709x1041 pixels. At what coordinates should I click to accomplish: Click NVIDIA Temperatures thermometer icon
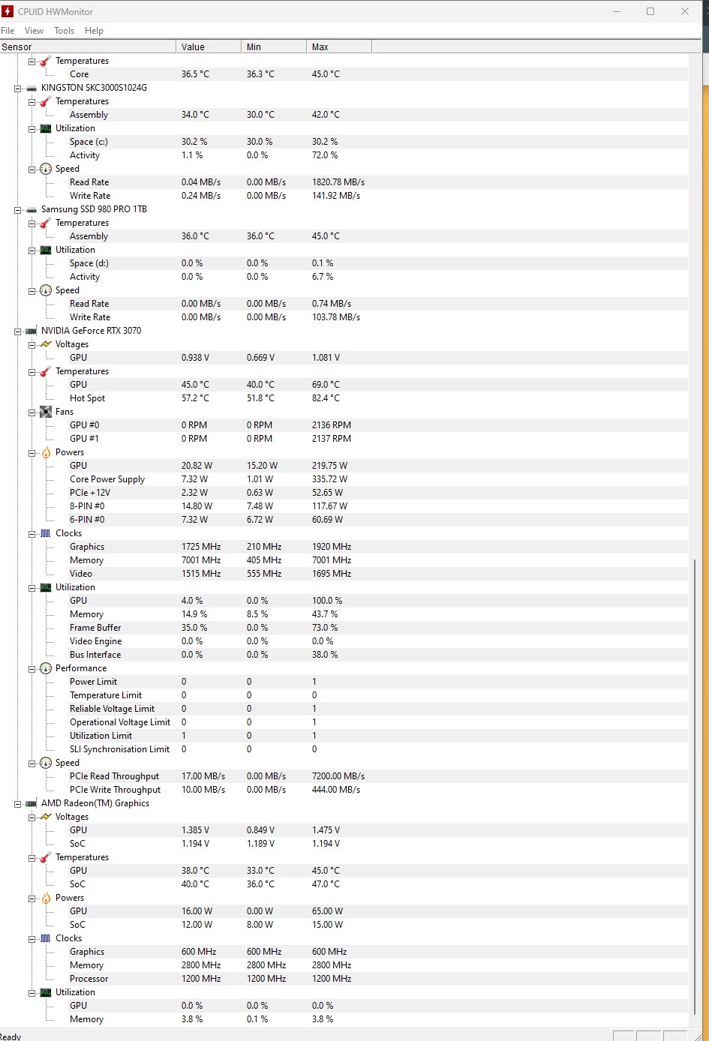click(x=46, y=371)
